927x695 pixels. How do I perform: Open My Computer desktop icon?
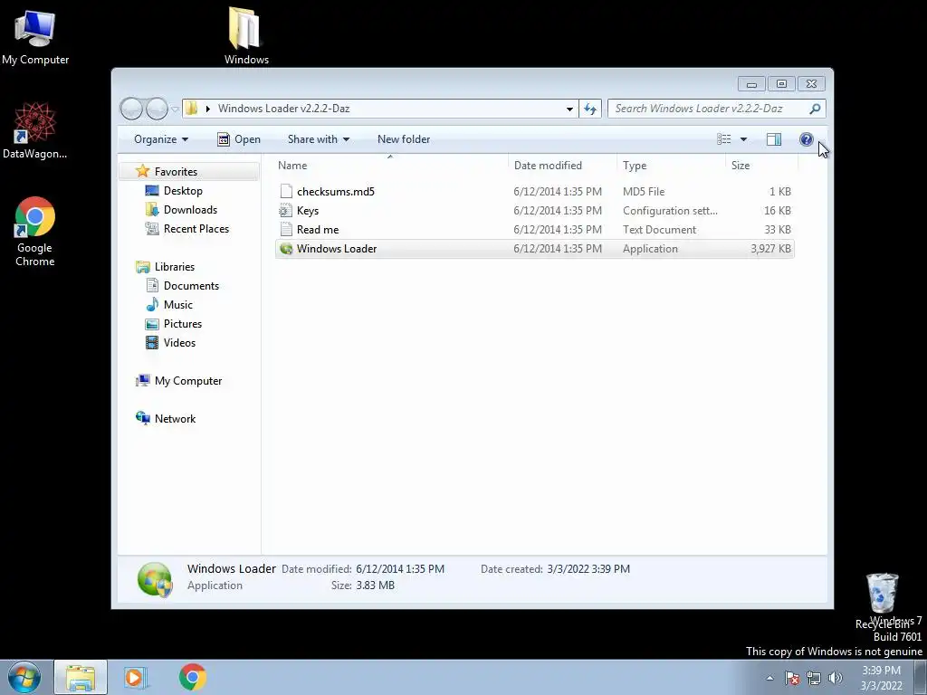click(35, 36)
